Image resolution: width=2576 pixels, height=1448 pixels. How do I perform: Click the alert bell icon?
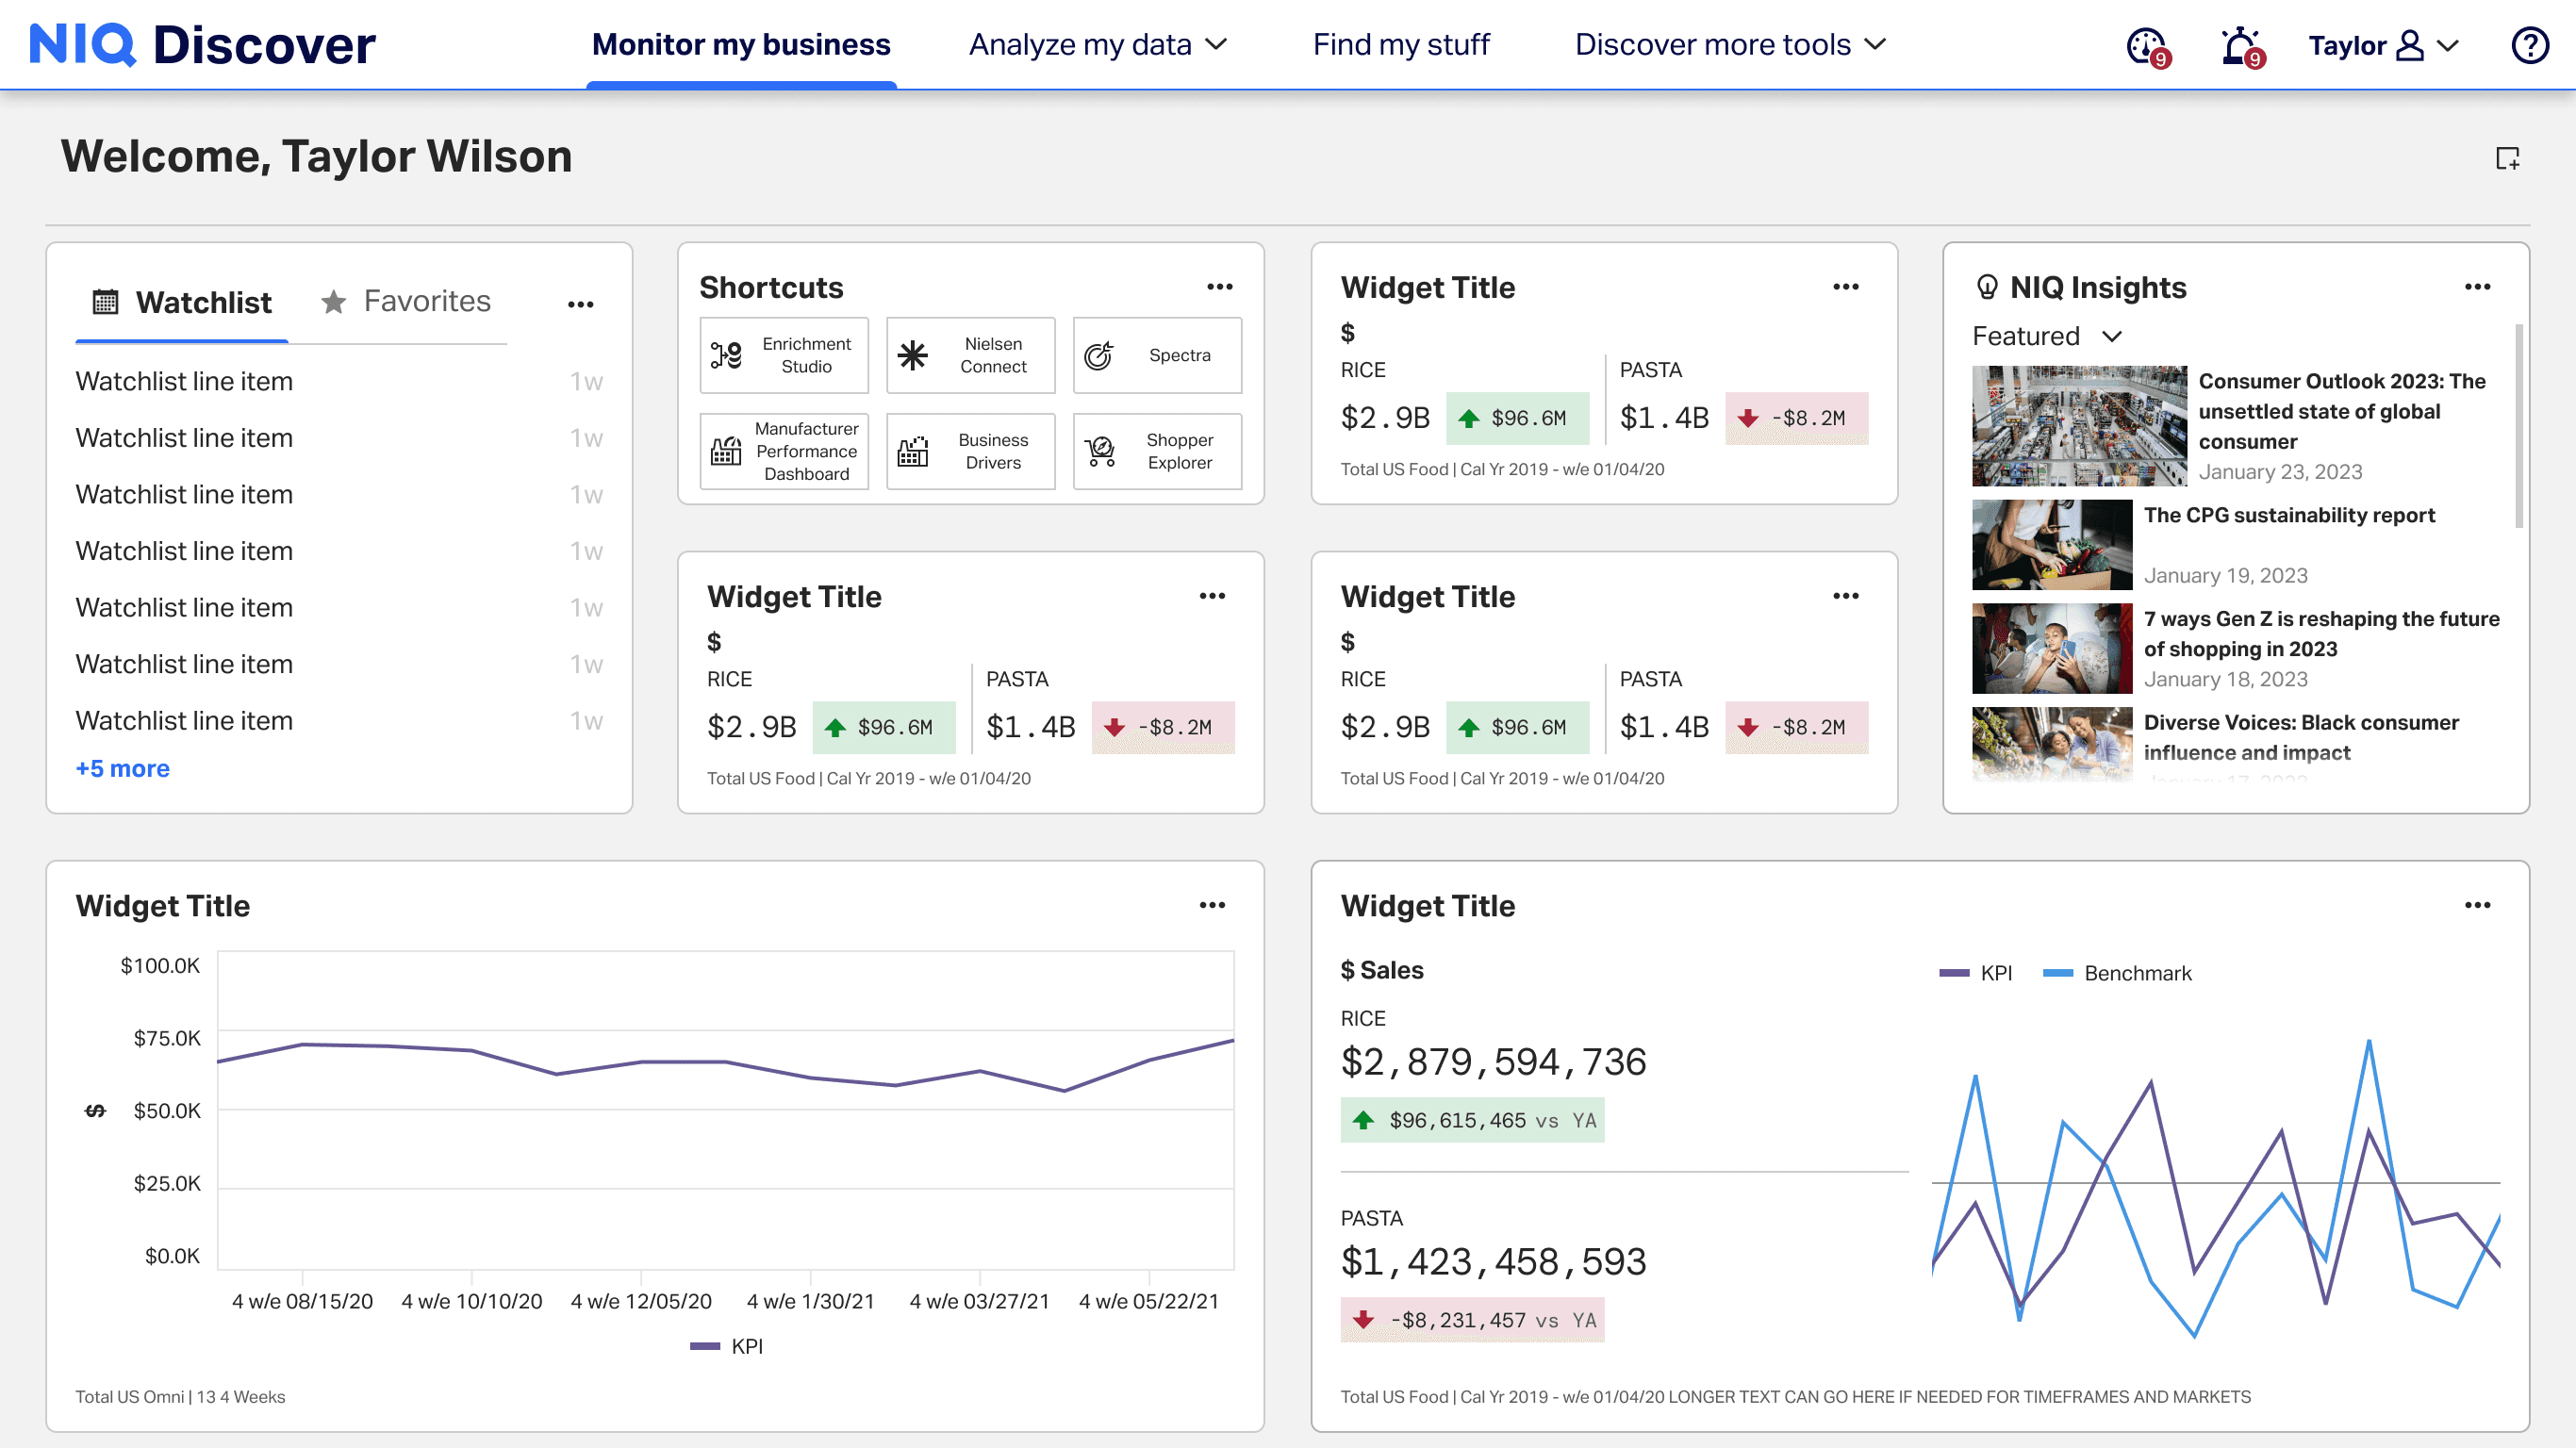point(2239,46)
